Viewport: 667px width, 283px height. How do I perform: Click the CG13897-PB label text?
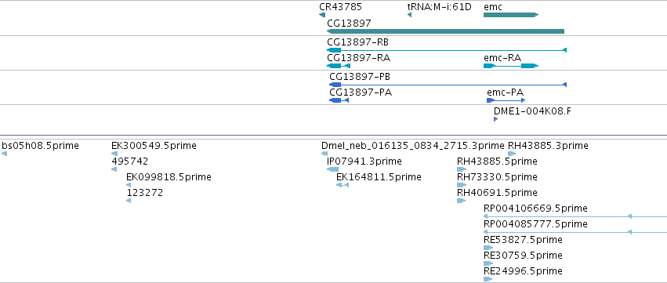[x=360, y=77]
